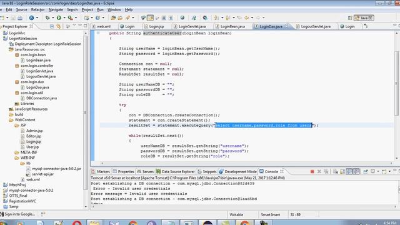
Task: Click the Print icon in the toolbar
Action: coord(20,18)
